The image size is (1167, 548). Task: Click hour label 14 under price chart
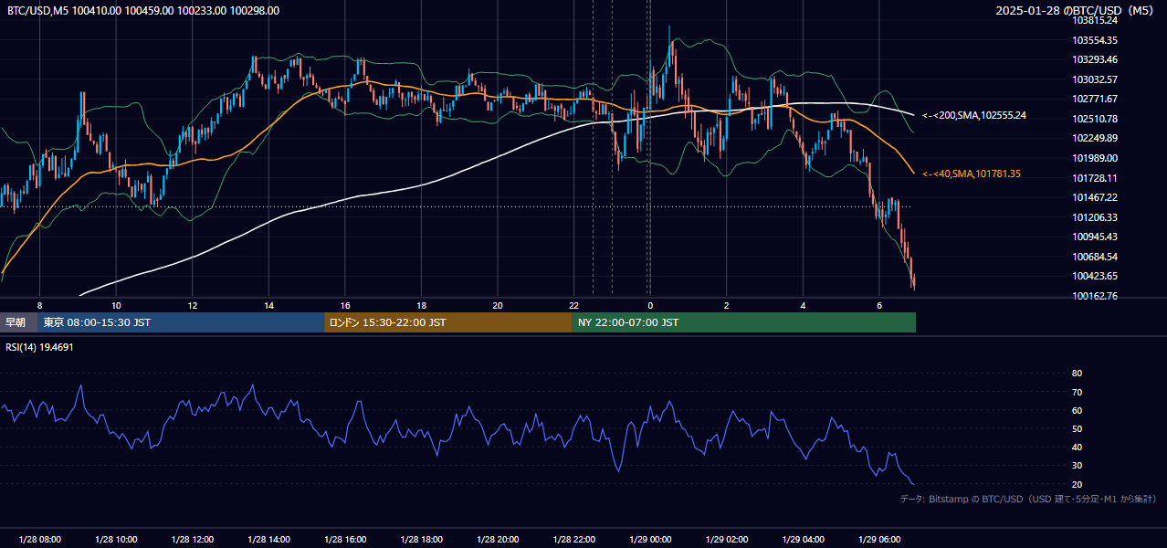pyautogui.click(x=268, y=305)
